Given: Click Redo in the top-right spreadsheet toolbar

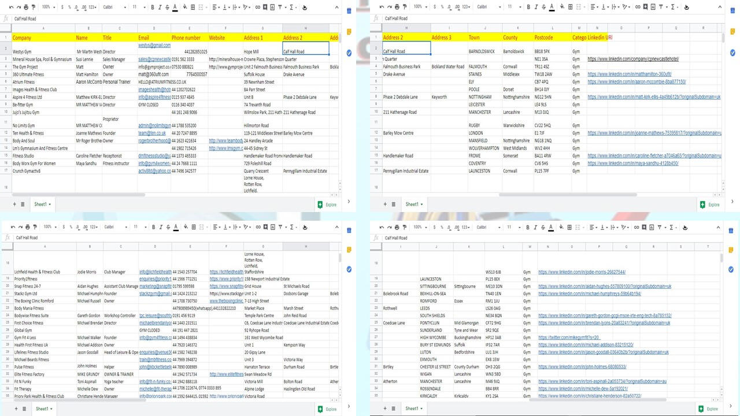Looking at the screenshot, I should 388,8.
